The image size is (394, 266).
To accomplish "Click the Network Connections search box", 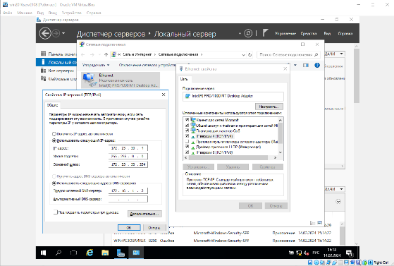I will (288, 54).
